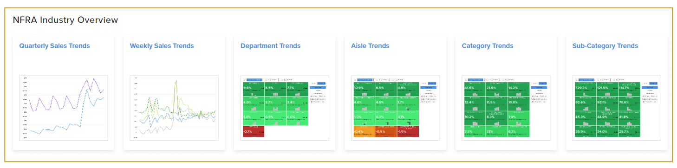This screenshot has height=168, width=677.
Task: Click the 121.9% tile in Sub-Category Trends
Action: (607, 89)
